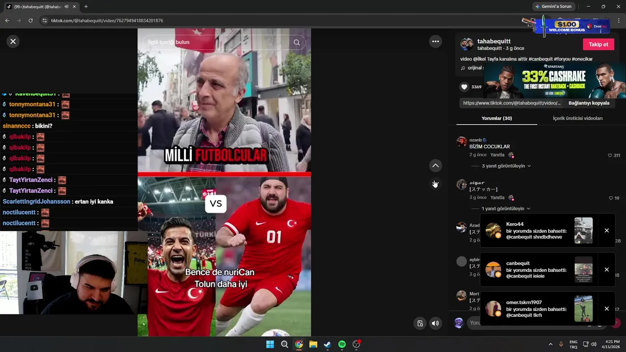Image resolution: width=626 pixels, height=352 pixels.
Task: Click the microphone tray icon
Action: pos(561,344)
